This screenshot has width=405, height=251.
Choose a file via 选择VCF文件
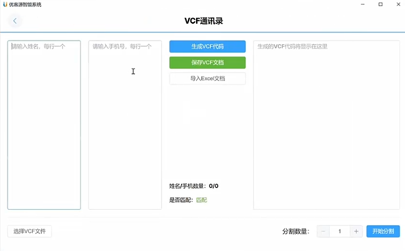[29, 231]
